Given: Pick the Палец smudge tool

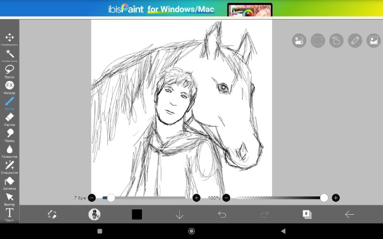Looking at the screenshot, I should tap(10, 135).
